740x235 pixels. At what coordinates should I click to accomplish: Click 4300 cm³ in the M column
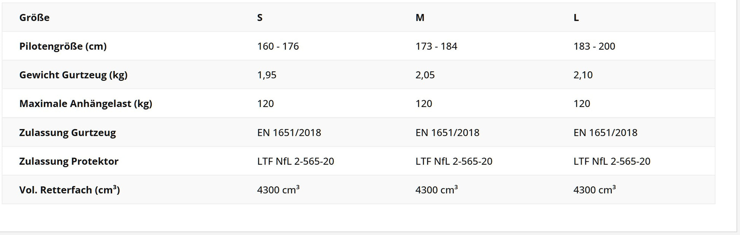click(x=437, y=189)
